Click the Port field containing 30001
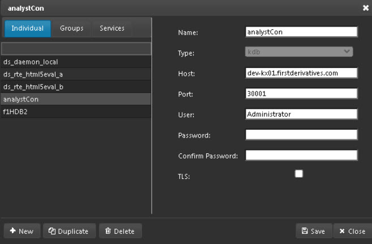The image size is (372, 244). coord(301,94)
